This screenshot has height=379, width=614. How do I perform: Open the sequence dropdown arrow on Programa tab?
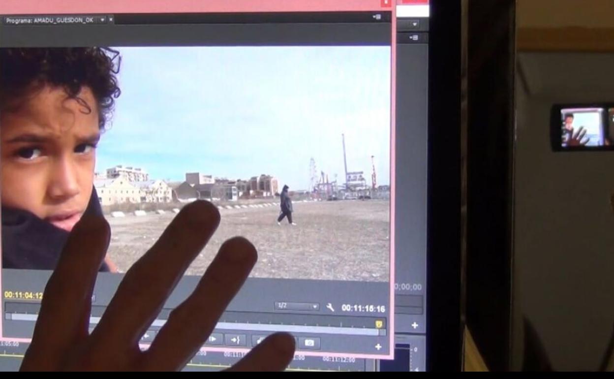click(102, 20)
